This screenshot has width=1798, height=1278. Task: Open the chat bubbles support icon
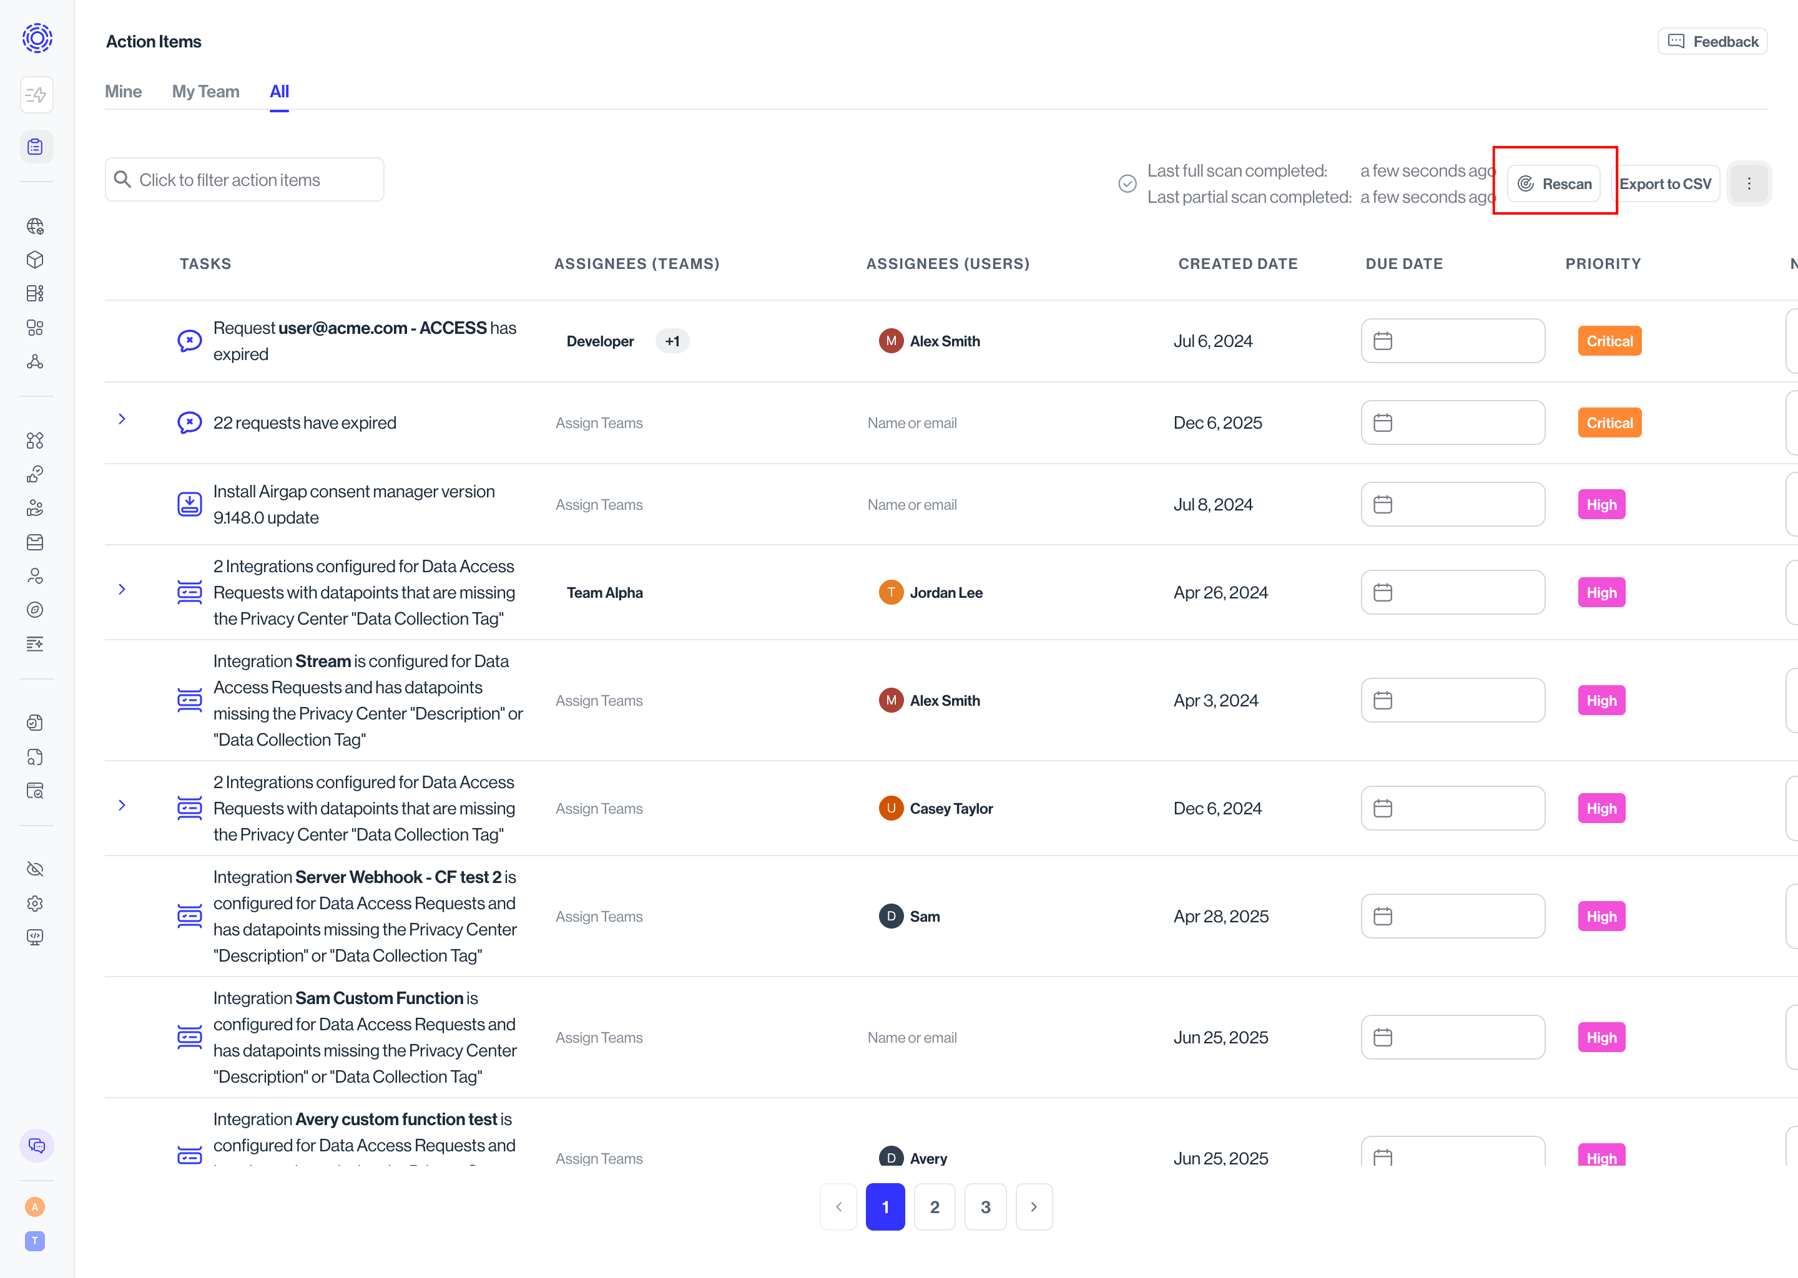36,1146
